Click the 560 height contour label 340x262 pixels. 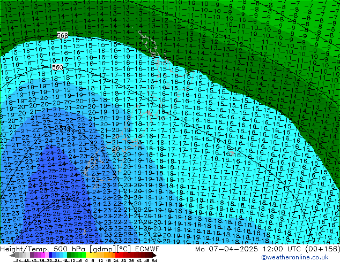58,68
